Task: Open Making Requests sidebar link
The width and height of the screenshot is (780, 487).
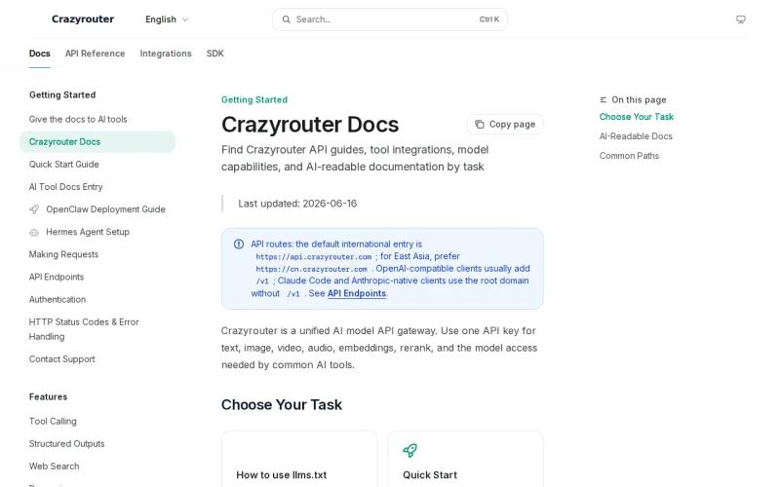Action: tap(97, 254)
